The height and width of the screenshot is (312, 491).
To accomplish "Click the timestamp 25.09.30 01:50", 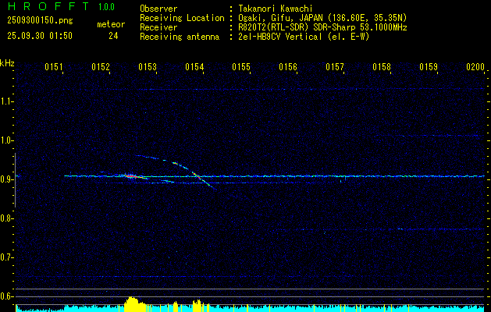I will (40, 36).
